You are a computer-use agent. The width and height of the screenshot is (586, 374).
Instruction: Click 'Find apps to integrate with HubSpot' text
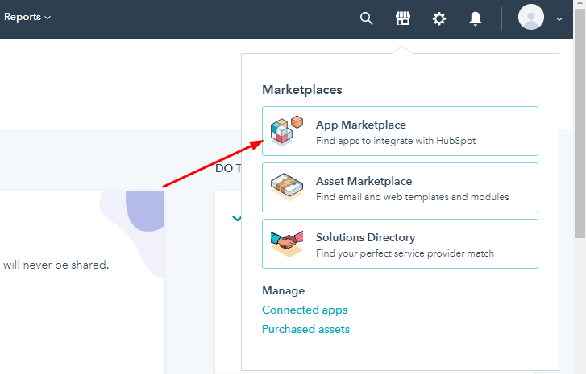[x=396, y=141]
